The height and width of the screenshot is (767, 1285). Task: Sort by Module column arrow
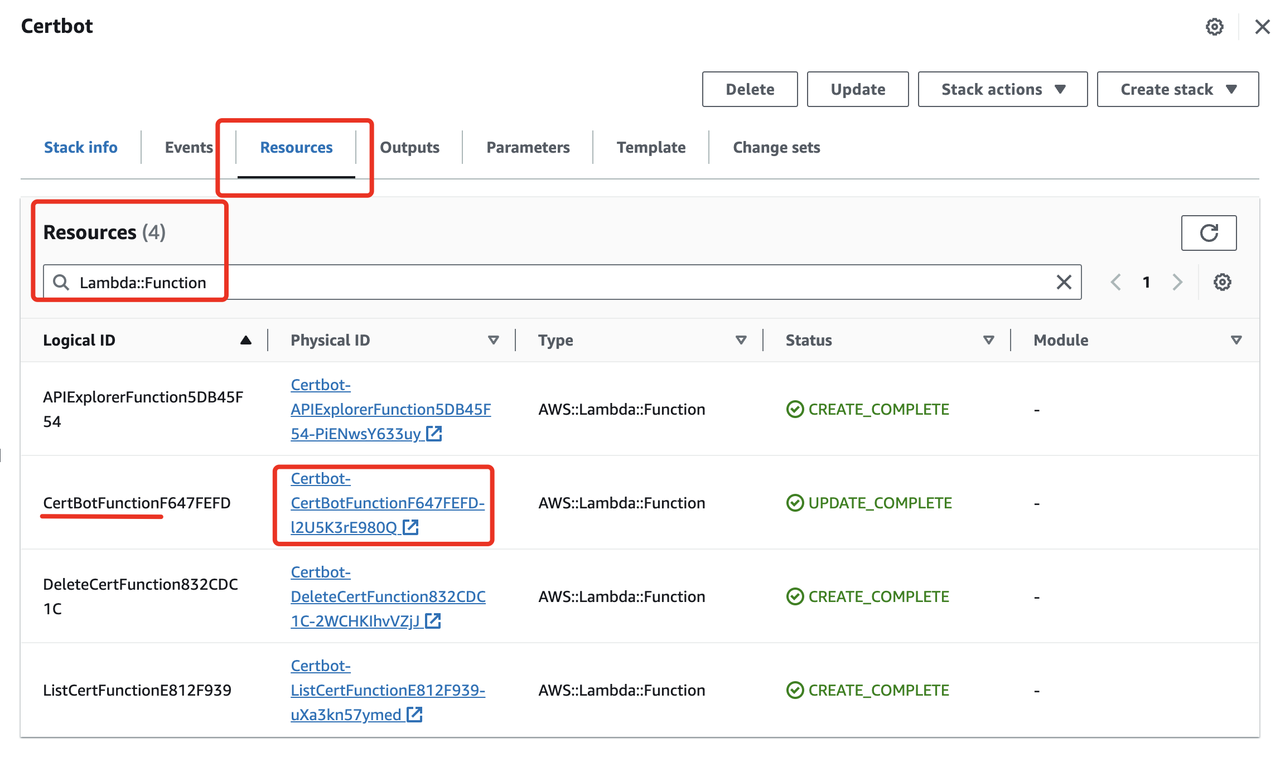click(1236, 340)
